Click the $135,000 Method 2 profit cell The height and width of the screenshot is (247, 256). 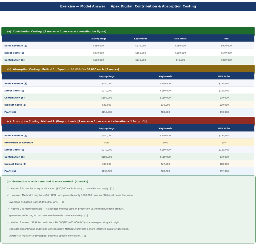(107, 171)
